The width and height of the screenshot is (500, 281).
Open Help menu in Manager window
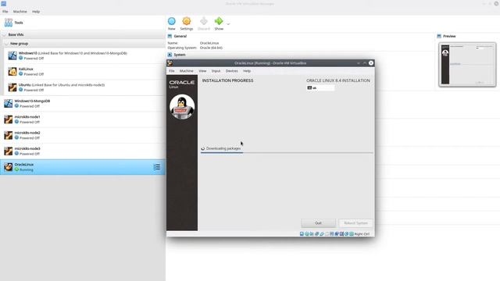point(36,12)
